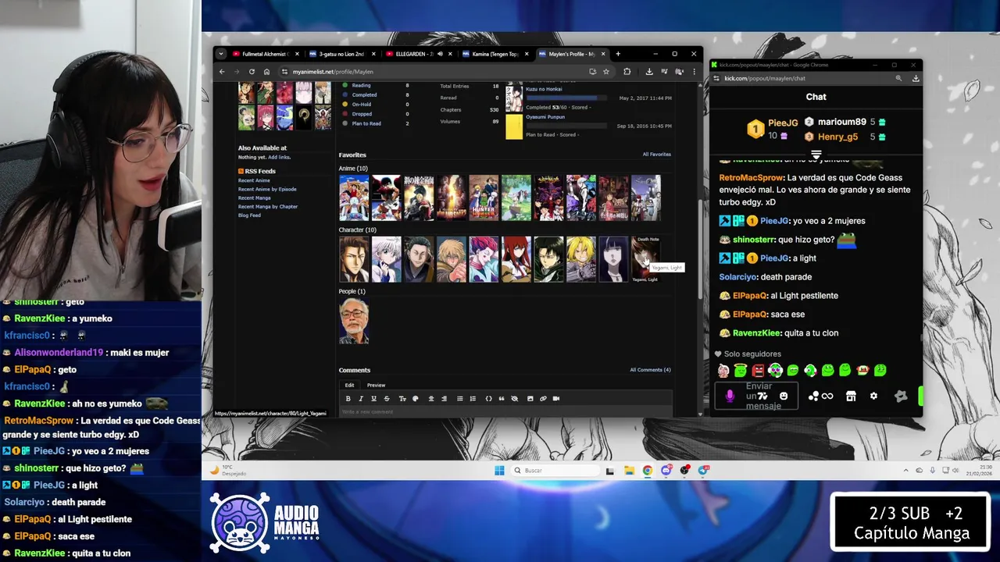This screenshot has width=1000, height=562.
Task: Open text color palette in comment toolbar
Action: (x=416, y=398)
